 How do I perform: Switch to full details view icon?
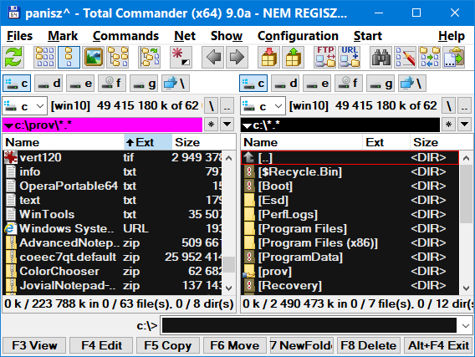point(69,57)
